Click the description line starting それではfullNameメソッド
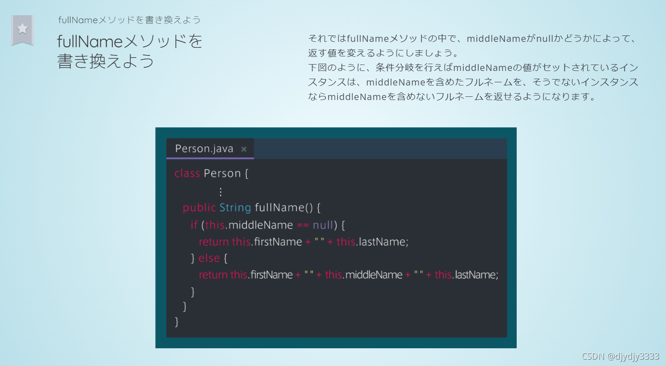 (x=472, y=38)
